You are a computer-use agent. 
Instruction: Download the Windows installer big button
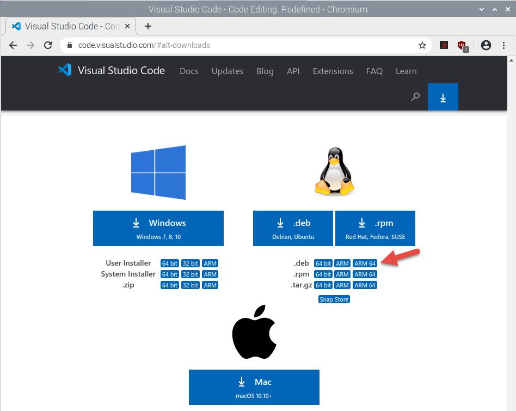(158, 229)
